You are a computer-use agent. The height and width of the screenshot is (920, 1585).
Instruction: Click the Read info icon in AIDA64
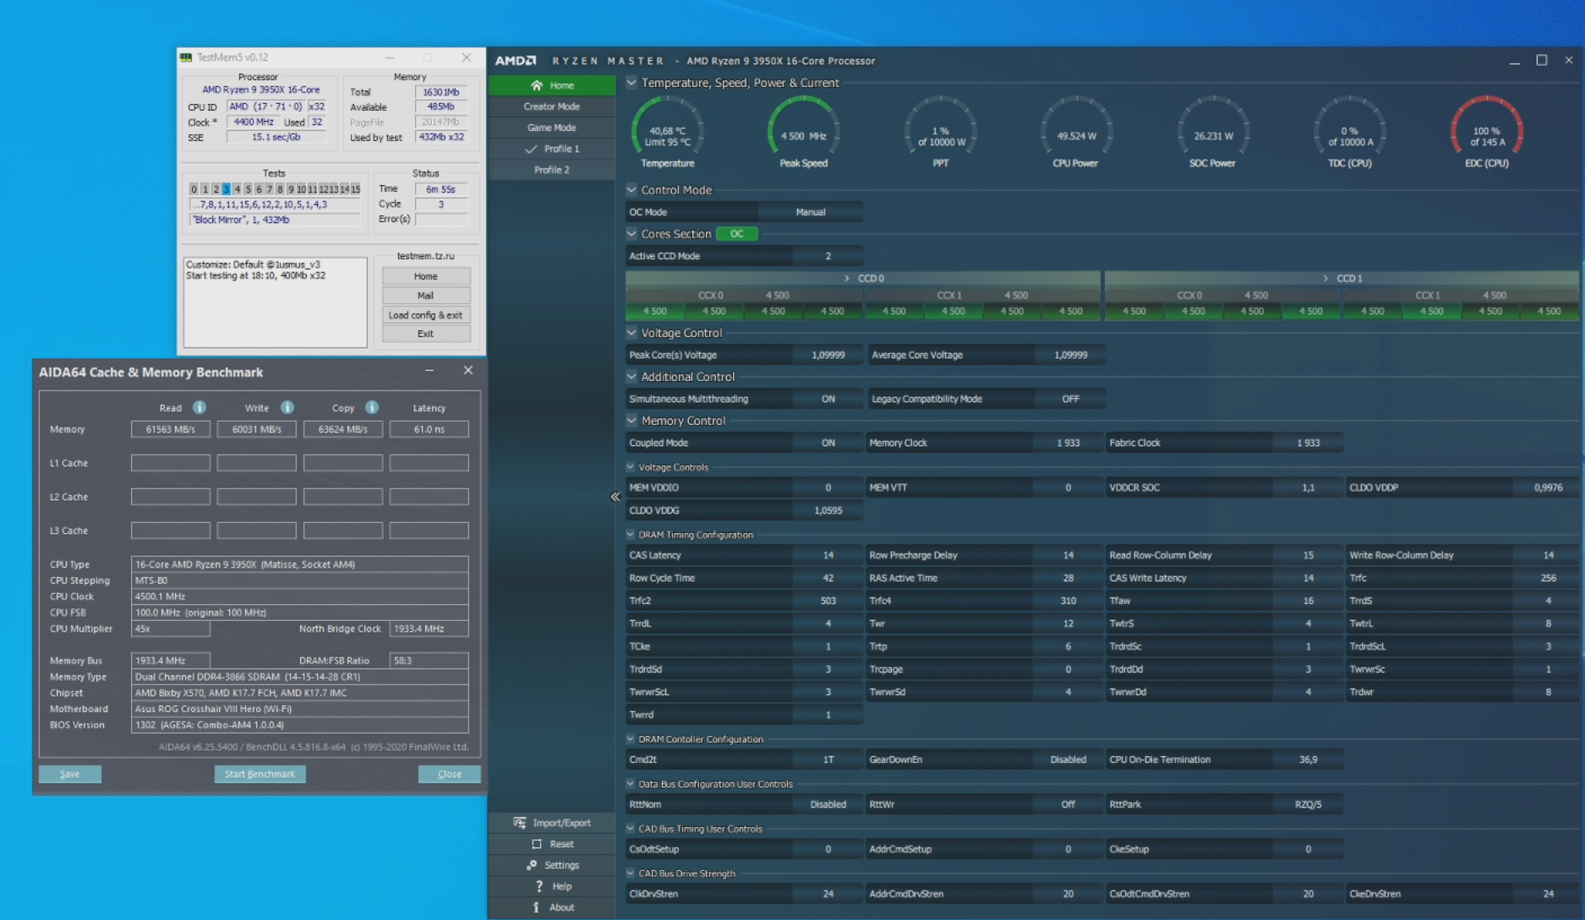[x=199, y=407]
